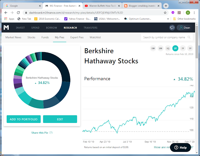Screen dimensions: 200x156
Task: Go to the Invest section
Action: [x=20, y=28]
